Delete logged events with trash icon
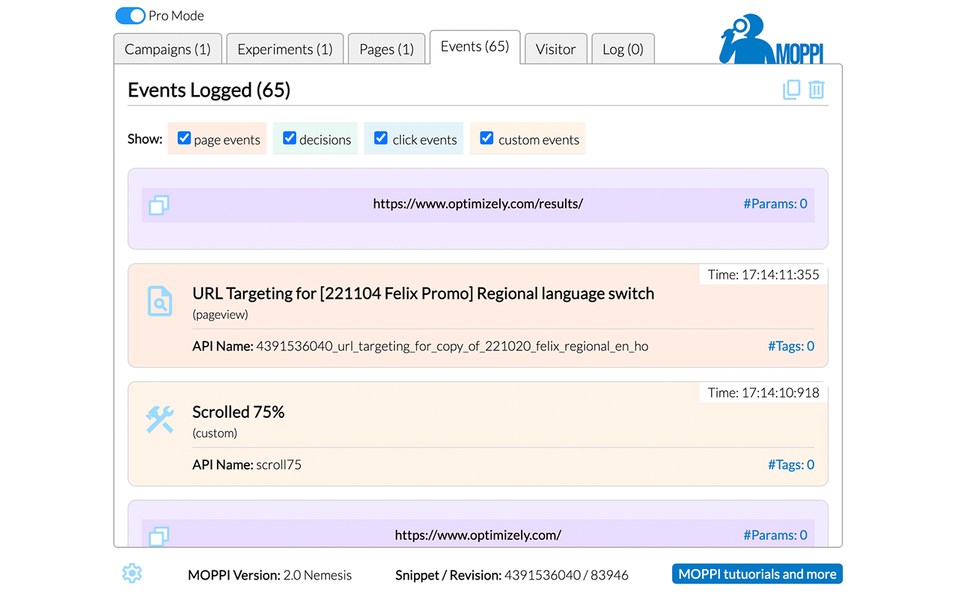Viewport: 958px width, 599px height. (x=817, y=90)
